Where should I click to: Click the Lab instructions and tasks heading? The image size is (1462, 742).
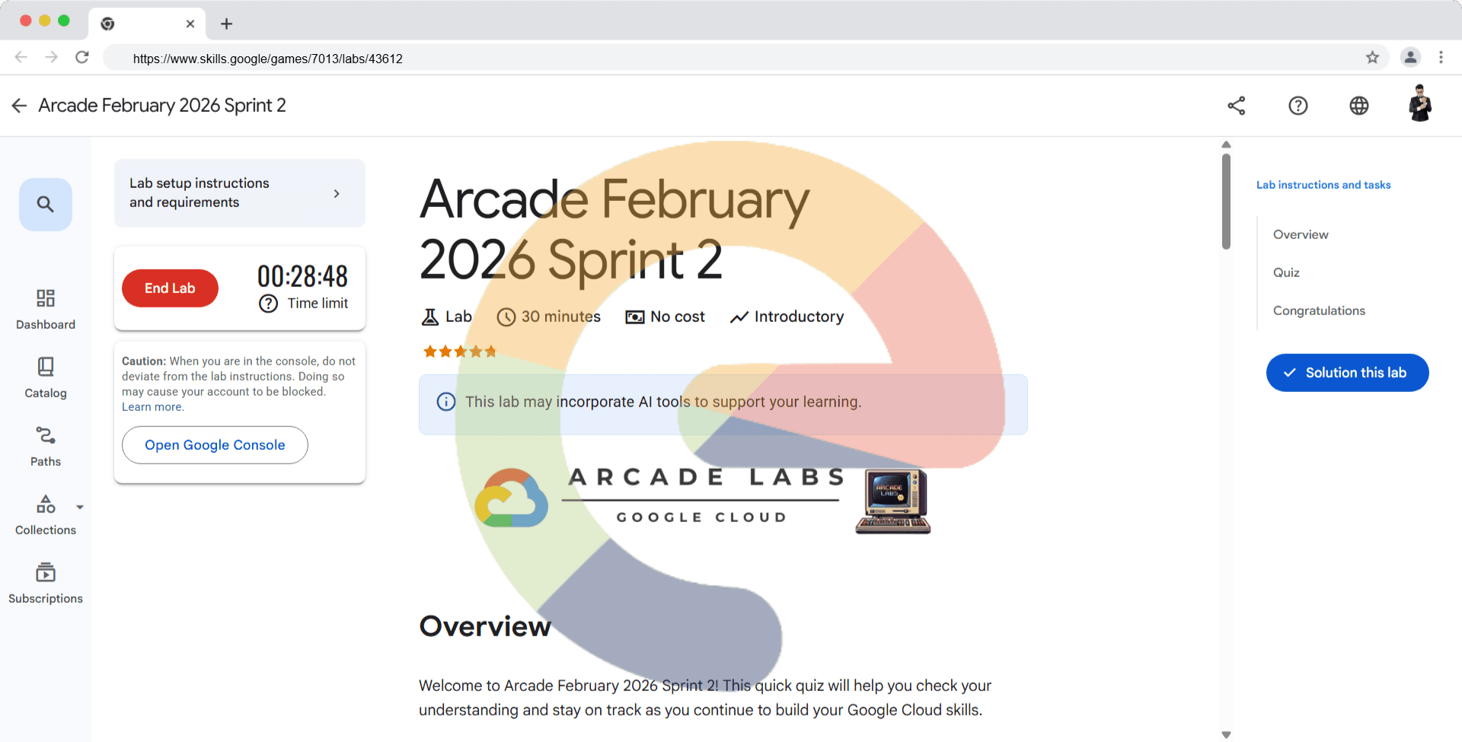[x=1323, y=185]
